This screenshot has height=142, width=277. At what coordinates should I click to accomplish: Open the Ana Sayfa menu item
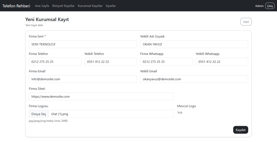42,6
